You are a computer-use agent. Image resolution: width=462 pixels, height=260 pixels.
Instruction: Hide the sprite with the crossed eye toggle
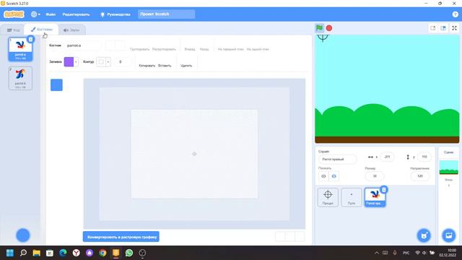tap(334, 176)
